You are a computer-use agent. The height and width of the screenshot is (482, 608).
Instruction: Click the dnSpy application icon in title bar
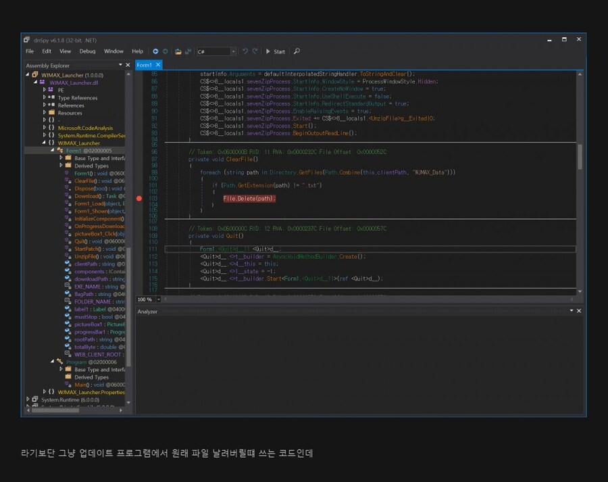point(27,40)
